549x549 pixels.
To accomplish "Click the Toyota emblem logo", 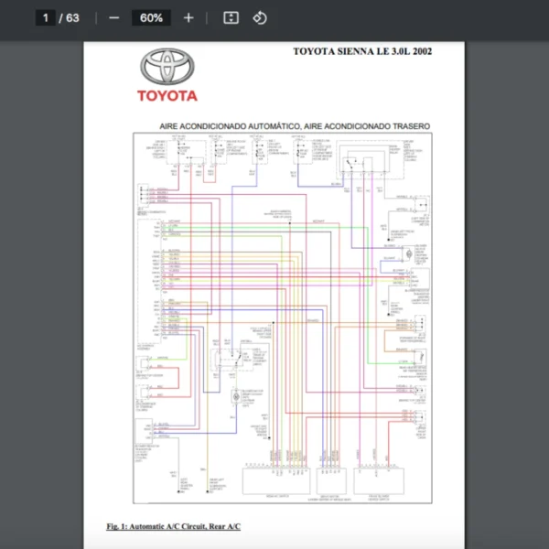I will click(167, 67).
